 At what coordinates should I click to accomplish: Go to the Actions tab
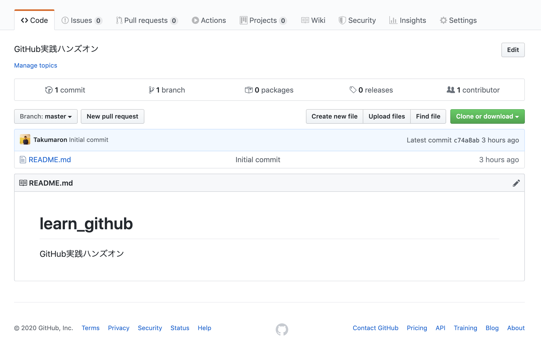point(209,20)
